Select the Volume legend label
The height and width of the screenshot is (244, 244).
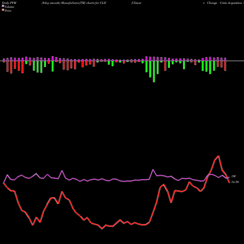(9, 7)
